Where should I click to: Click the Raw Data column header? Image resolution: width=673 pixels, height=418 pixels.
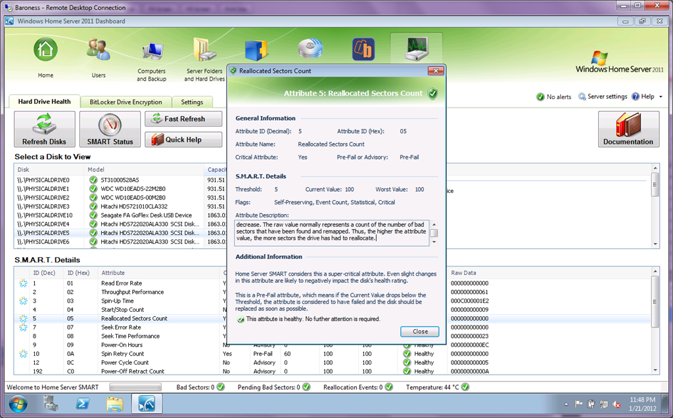463,273
